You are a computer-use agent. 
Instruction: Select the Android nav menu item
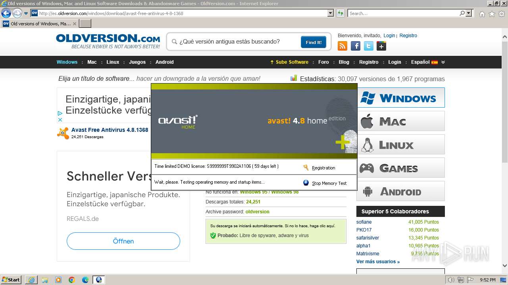164,62
